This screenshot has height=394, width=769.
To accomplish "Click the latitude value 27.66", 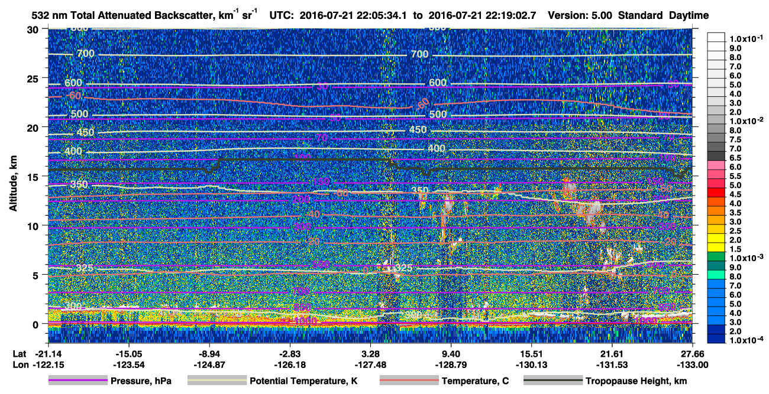I will pos(693,353).
